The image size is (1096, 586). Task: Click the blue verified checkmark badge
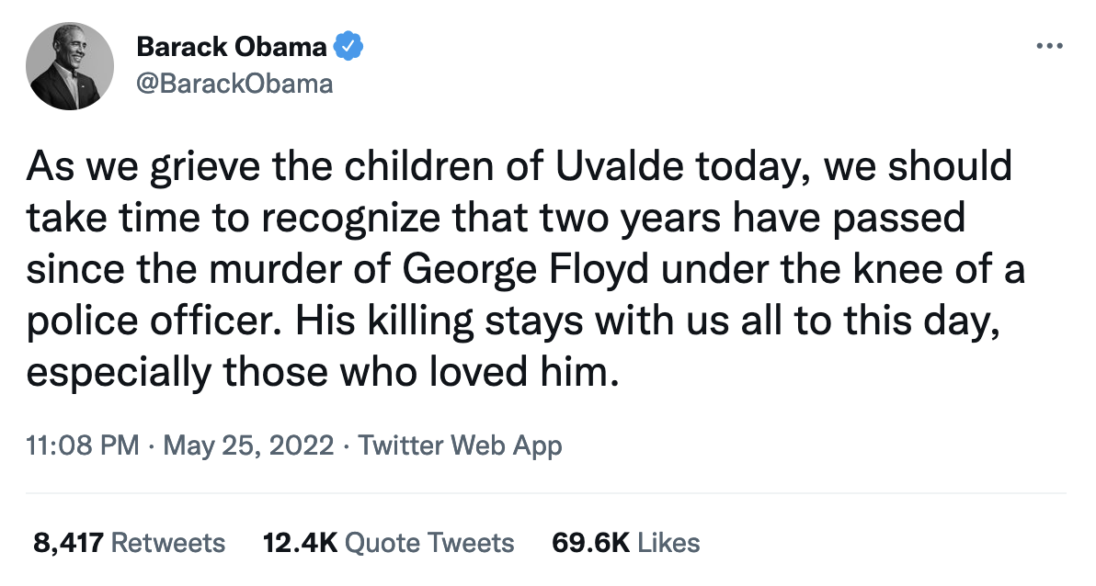[x=348, y=47]
